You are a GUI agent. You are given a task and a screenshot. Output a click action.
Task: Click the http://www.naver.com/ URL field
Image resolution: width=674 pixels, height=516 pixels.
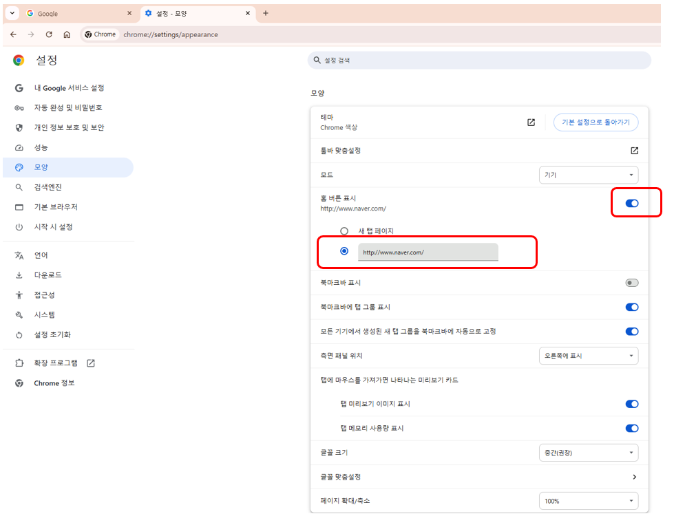click(x=428, y=252)
